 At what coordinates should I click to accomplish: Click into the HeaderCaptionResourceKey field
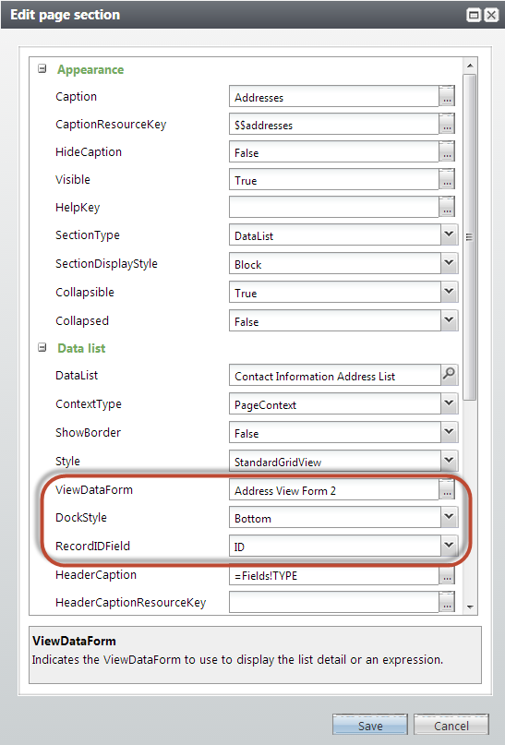click(333, 603)
